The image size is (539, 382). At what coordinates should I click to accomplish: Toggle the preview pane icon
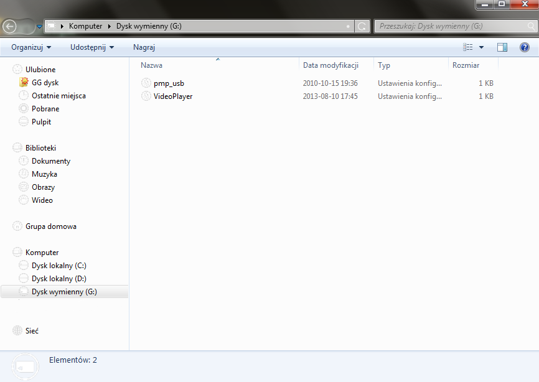tap(502, 47)
